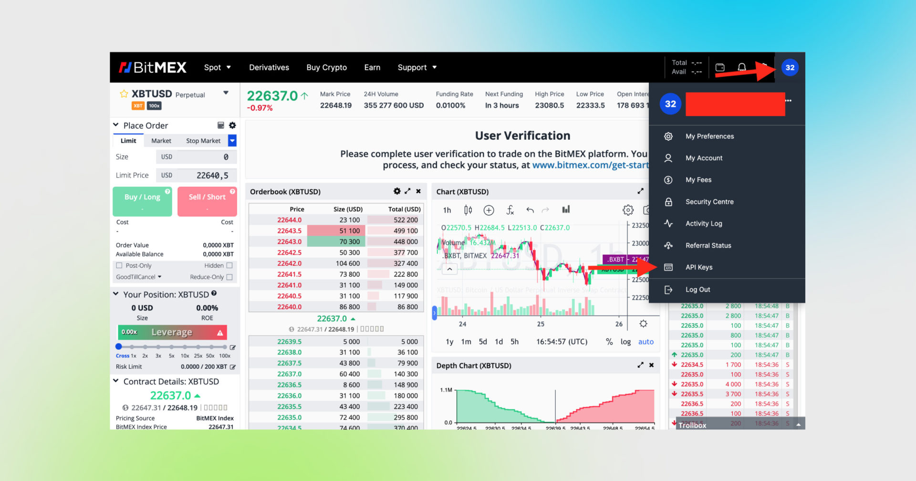Click the undo arrow on the chart toolbar

click(530, 210)
